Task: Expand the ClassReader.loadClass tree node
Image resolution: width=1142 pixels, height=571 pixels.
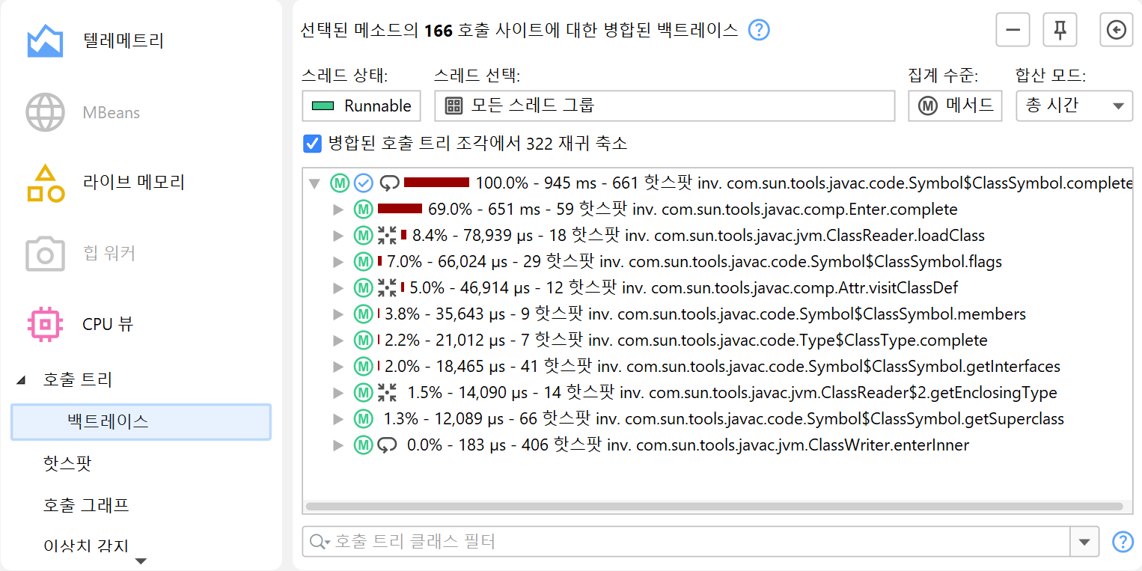Action: pyautogui.click(x=338, y=236)
